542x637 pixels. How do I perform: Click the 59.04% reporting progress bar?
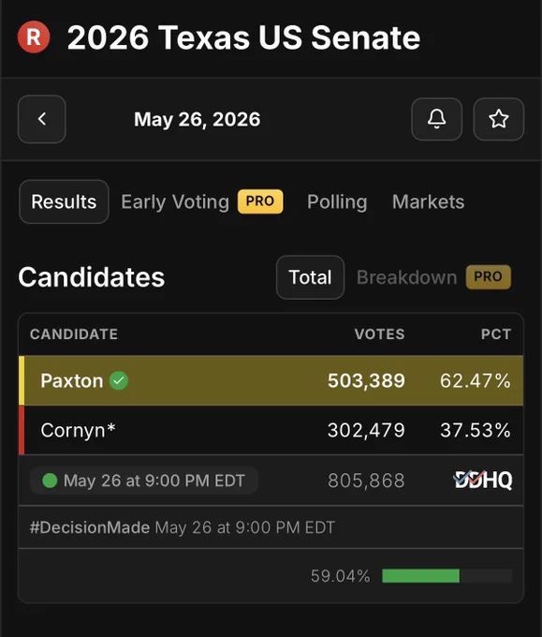pyautogui.click(x=447, y=576)
